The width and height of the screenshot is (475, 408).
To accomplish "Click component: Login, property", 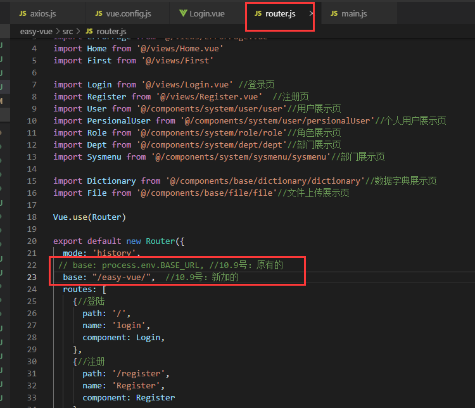I will pos(123,338).
